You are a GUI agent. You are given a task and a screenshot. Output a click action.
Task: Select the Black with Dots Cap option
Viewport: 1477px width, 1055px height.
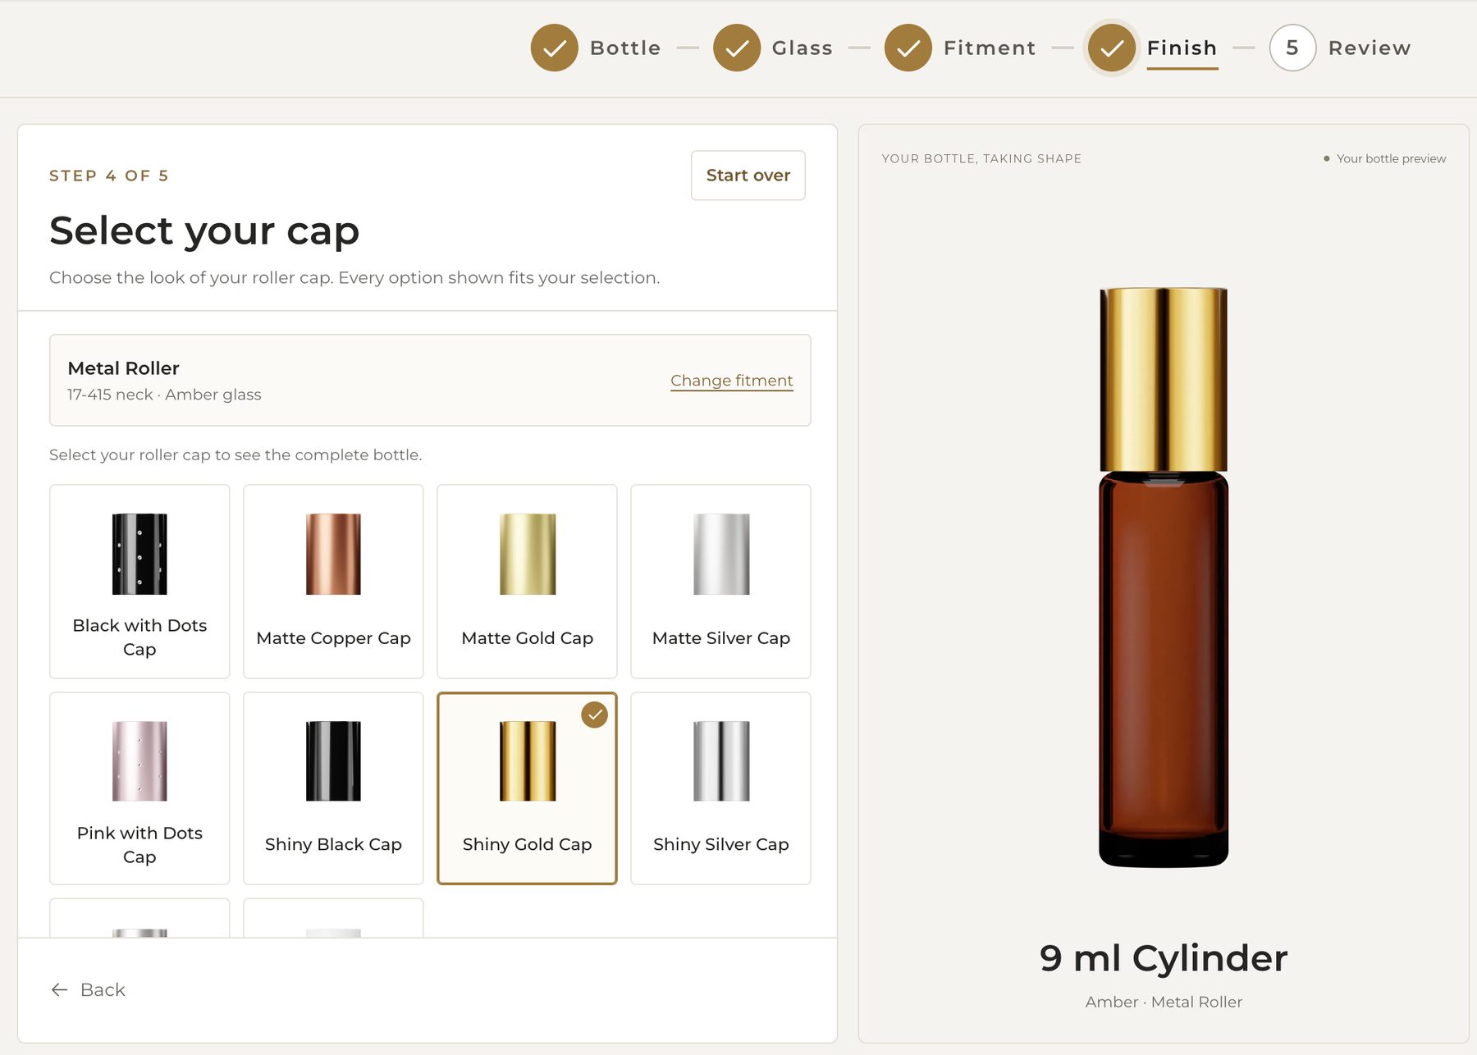[x=139, y=581]
